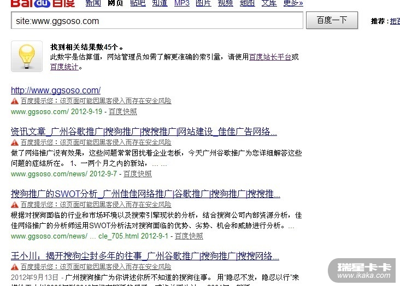
Task: Click the link after 推荐:
Action: tap(395, 21)
